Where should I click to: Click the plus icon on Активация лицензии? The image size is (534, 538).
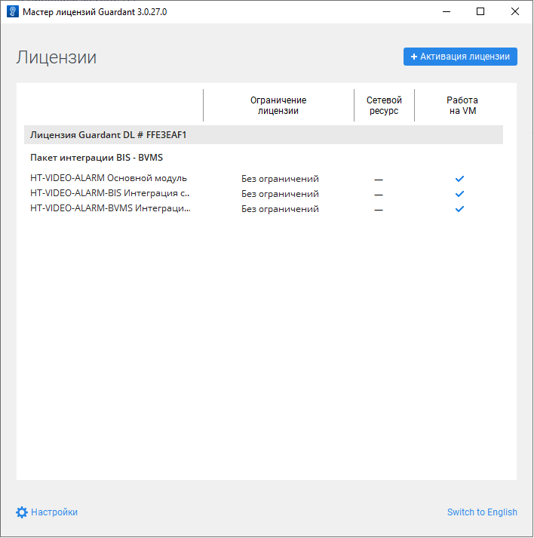414,57
